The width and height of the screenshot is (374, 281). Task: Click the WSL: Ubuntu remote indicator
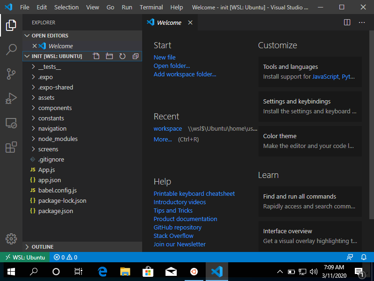25,257
